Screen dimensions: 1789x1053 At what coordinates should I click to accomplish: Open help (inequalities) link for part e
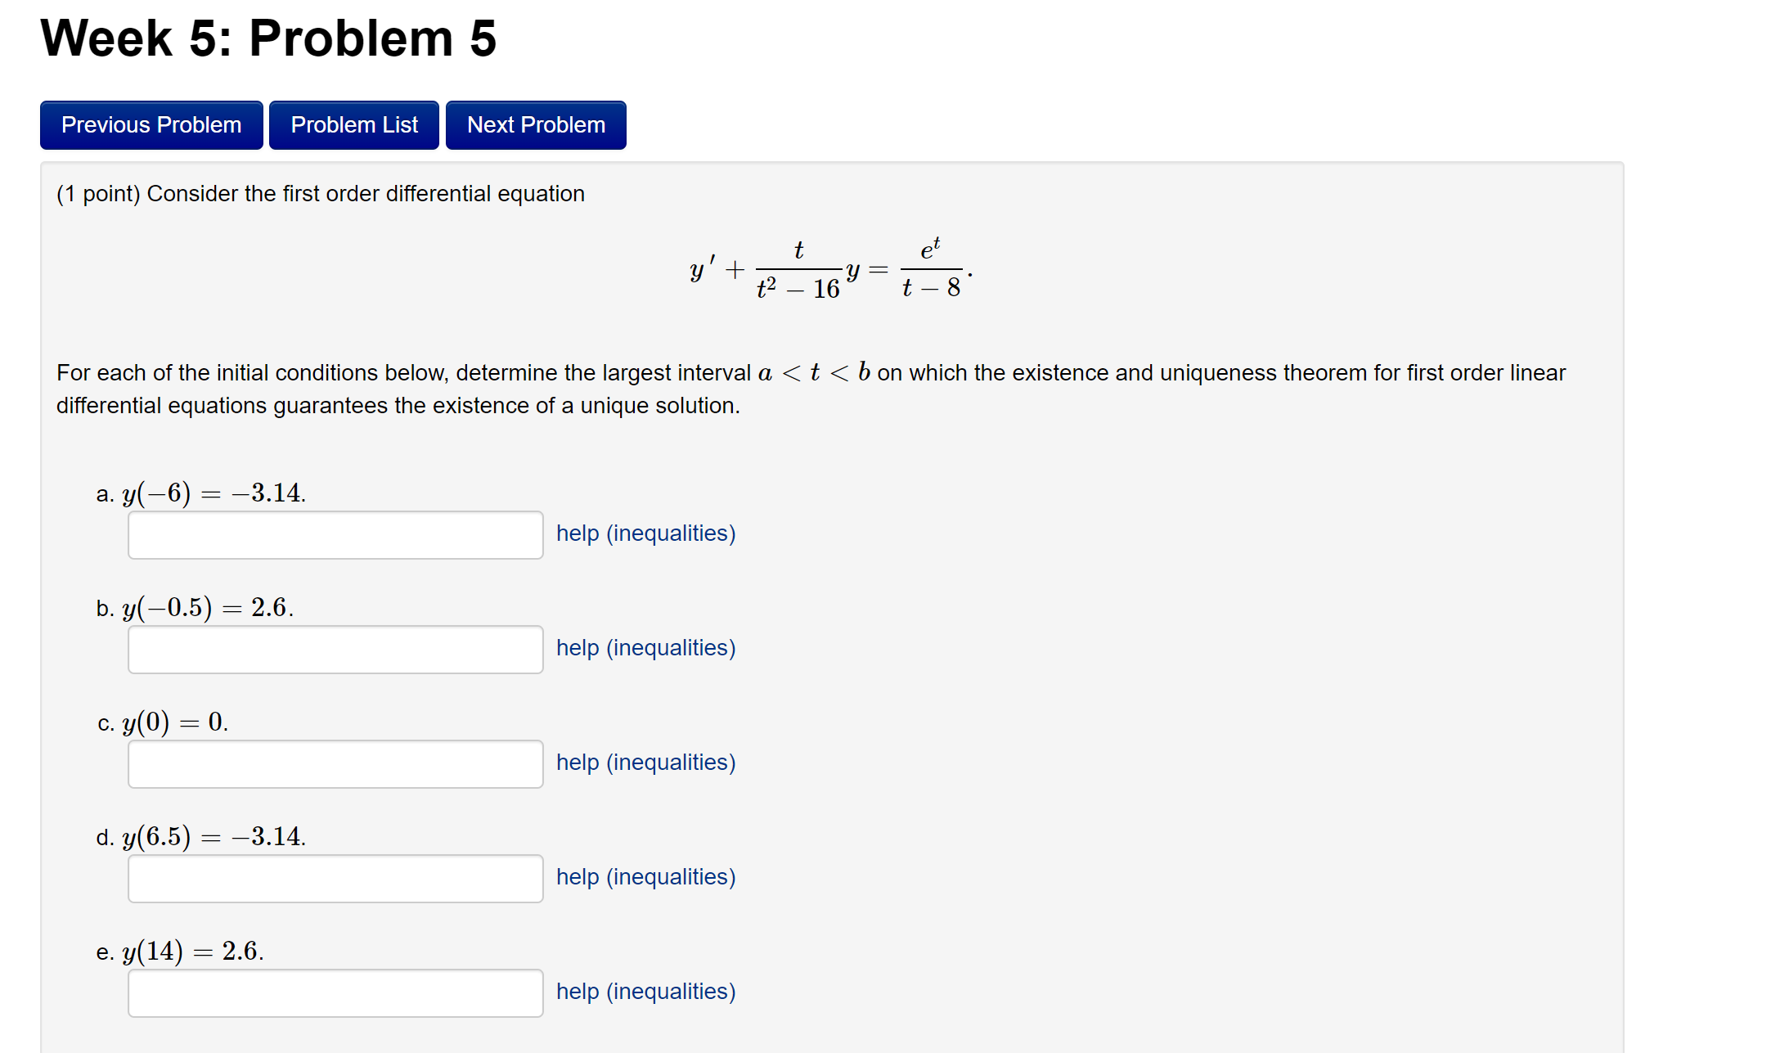click(645, 992)
